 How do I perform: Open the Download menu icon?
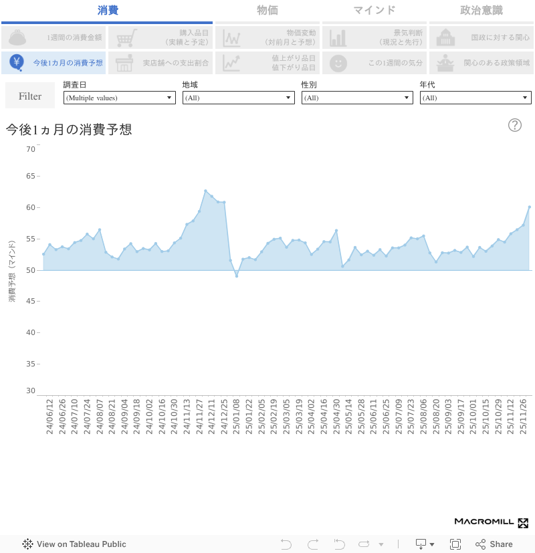click(425, 544)
